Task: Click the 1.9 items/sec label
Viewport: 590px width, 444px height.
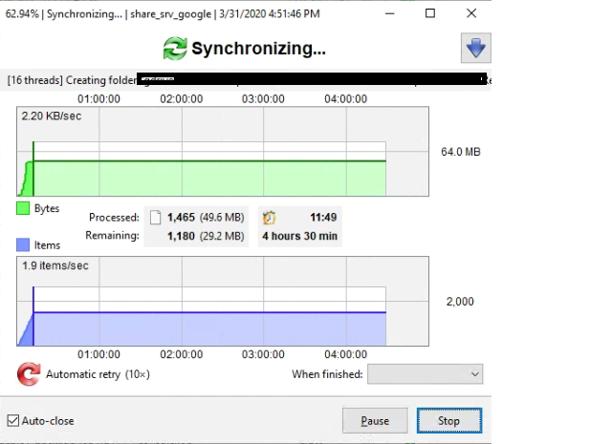Action: pyautogui.click(x=55, y=265)
